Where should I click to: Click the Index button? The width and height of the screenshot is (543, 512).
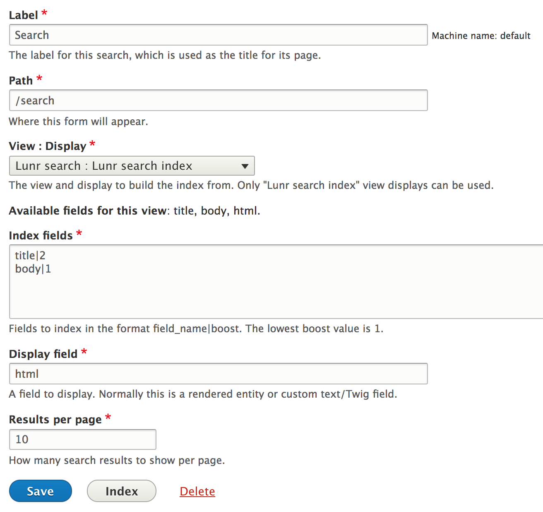(x=122, y=491)
